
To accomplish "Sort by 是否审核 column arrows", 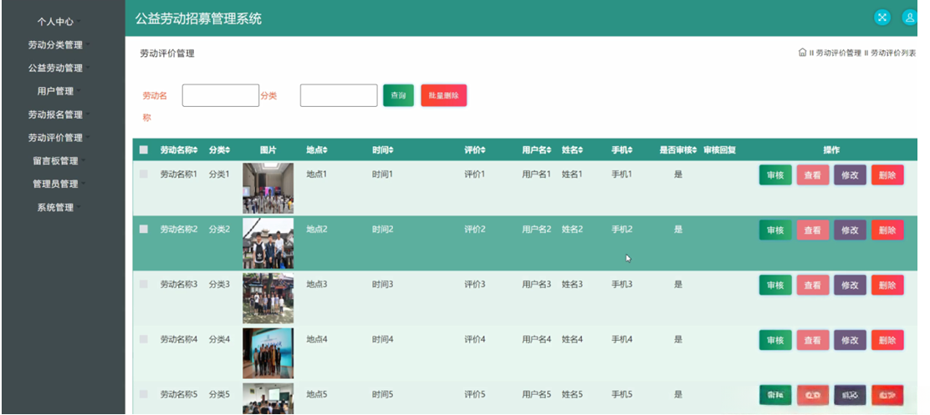I will [x=694, y=150].
